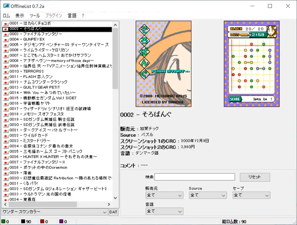Click red status icon of 0004 GUNPEY EX
The width and height of the screenshot is (297, 225).
click(x=6, y=40)
